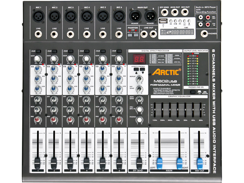
Task: Click the blue MAIN right fader
Action: [180, 164]
